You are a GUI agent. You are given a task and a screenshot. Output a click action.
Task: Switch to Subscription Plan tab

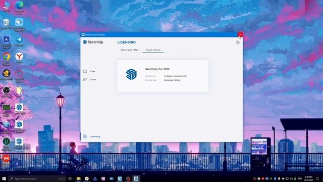point(129,50)
